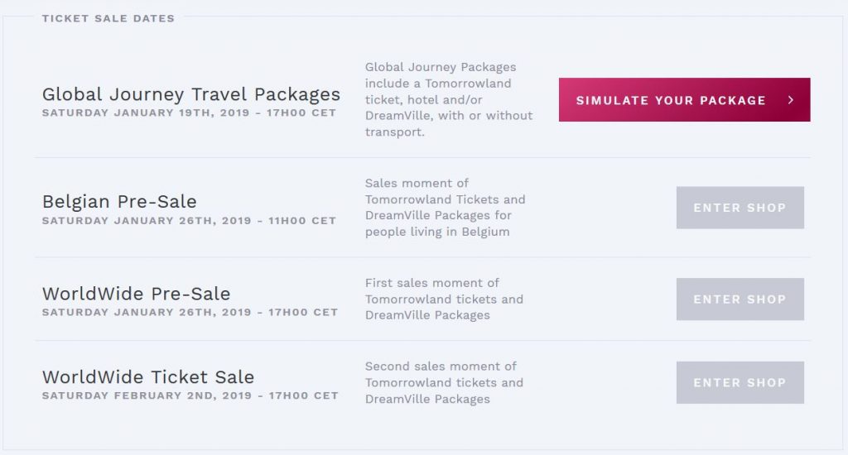Click Enter Shop for WorldWide Pre-Sale
848x455 pixels.
click(x=740, y=299)
